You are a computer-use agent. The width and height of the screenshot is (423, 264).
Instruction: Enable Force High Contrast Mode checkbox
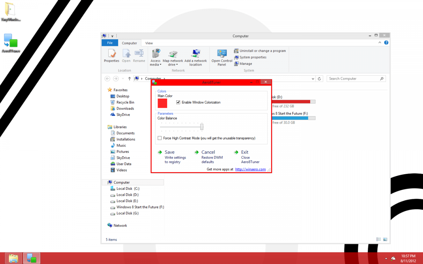click(x=160, y=138)
